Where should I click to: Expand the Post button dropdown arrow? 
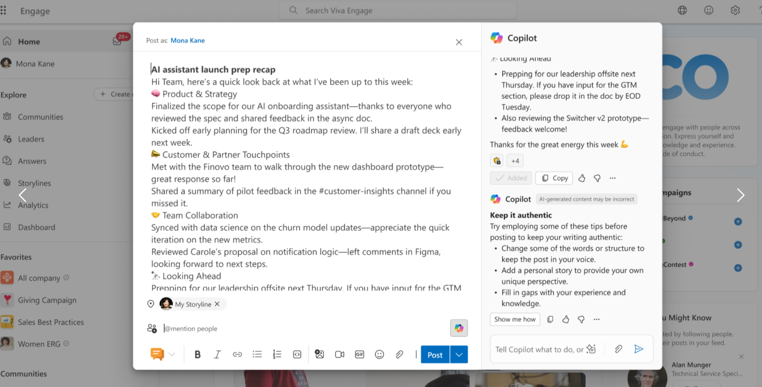[x=458, y=354]
